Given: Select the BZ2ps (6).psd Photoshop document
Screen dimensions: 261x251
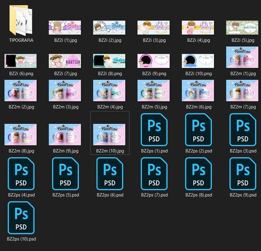Looking at the screenshot, I should pos(110,174).
